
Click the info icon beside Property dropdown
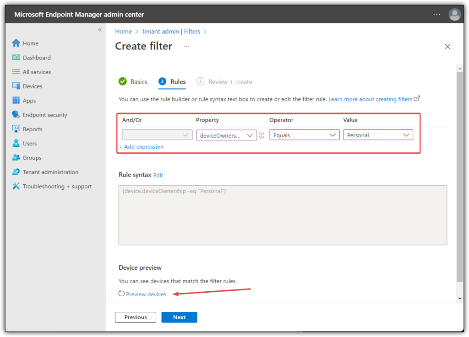click(262, 135)
